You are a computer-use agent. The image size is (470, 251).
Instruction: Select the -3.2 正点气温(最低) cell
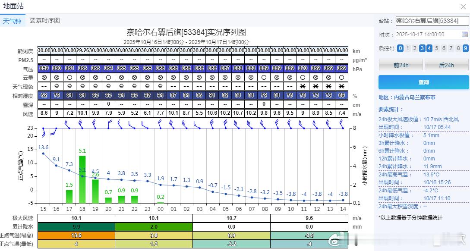click(231, 244)
